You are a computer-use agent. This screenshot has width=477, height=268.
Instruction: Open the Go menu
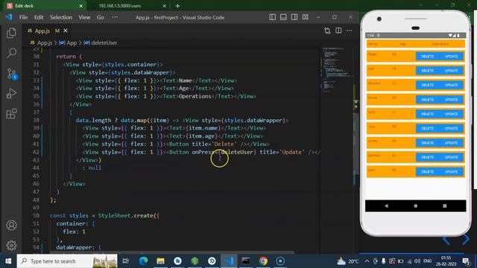[101, 17]
